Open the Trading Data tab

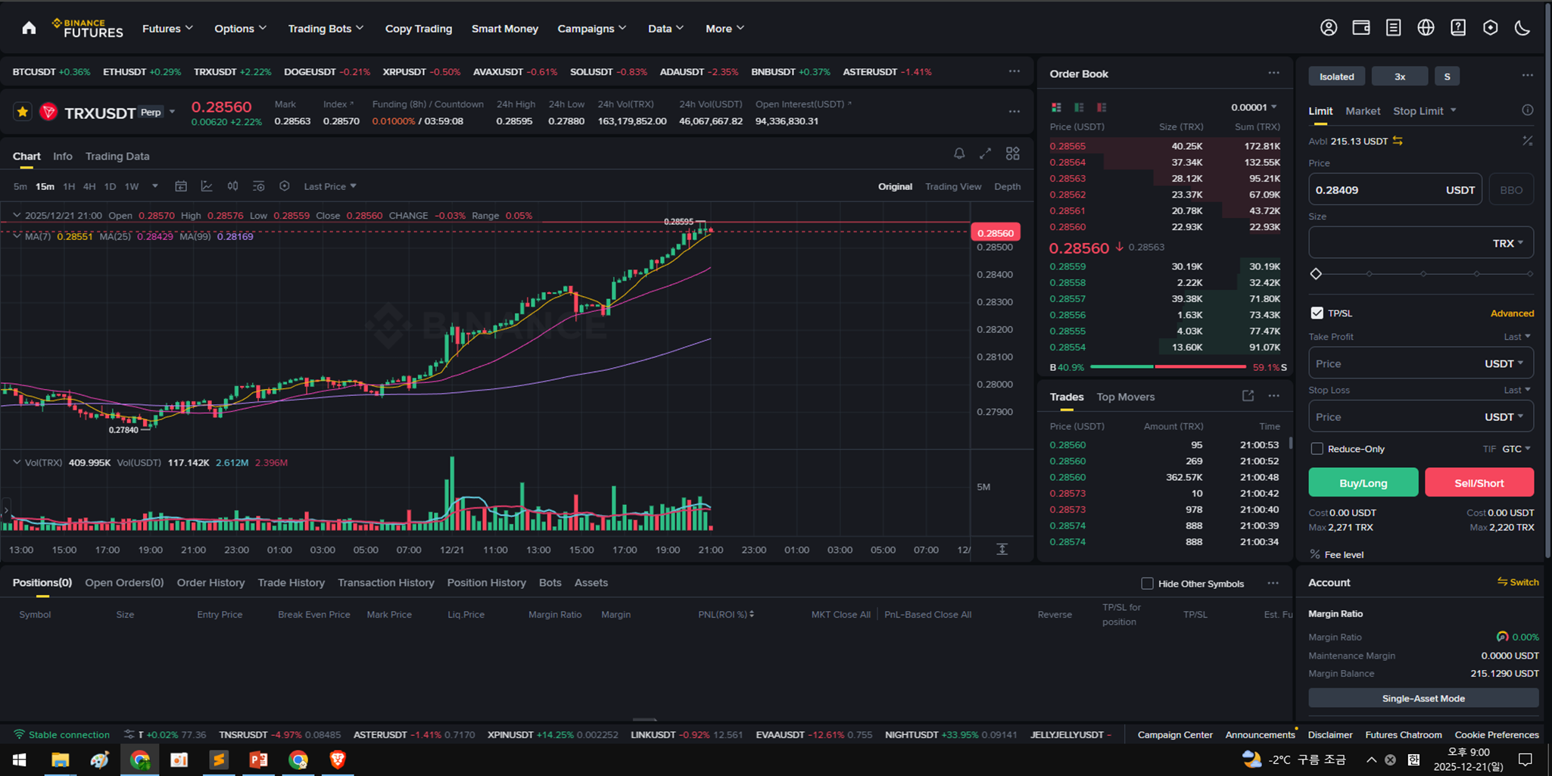point(117,156)
